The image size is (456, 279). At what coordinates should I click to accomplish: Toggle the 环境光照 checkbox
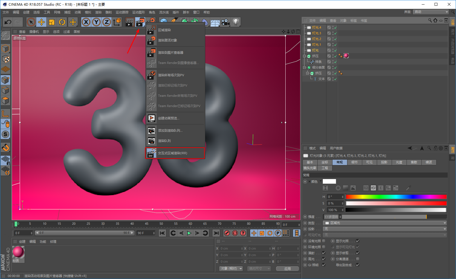[324, 247]
